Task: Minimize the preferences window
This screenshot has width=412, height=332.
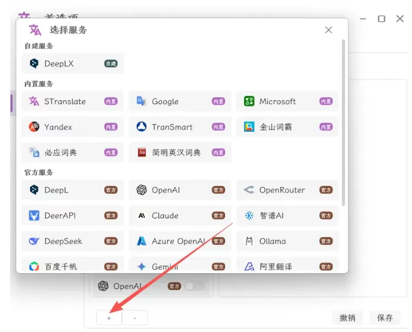Action: pyautogui.click(x=363, y=19)
